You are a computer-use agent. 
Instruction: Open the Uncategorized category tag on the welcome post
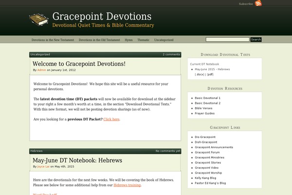pyautogui.click(x=40, y=55)
